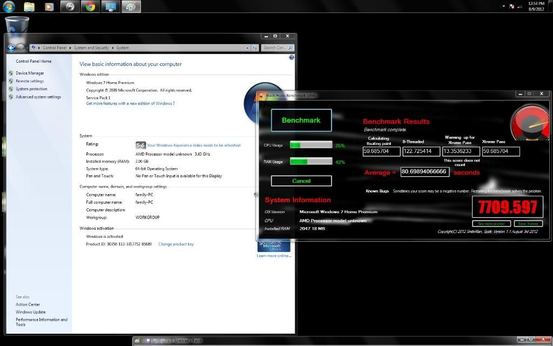Open Windows Update under See also
The image size is (553, 346).
[30, 312]
